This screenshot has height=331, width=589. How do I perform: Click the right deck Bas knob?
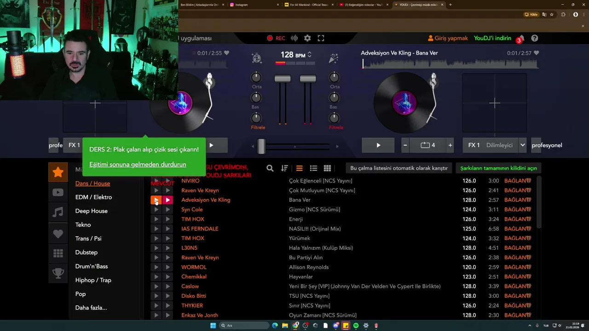point(334,97)
